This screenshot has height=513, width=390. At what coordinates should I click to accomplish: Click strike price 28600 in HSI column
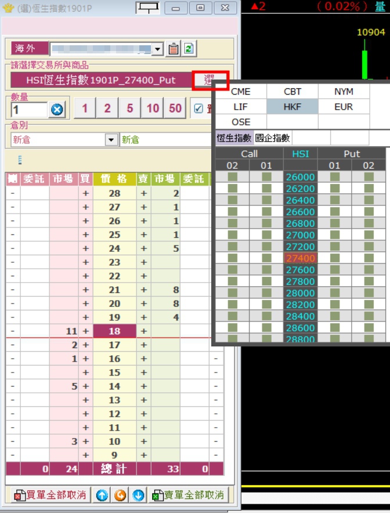(x=301, y=328)
